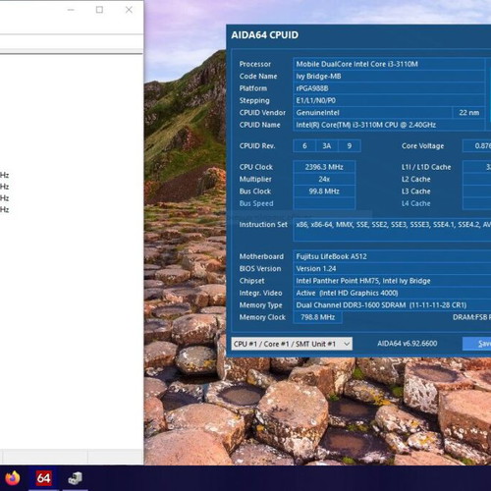Click the Ivy Bridge-MB code name value
This screenshot has width=491, height=491.
pos(389,76)
